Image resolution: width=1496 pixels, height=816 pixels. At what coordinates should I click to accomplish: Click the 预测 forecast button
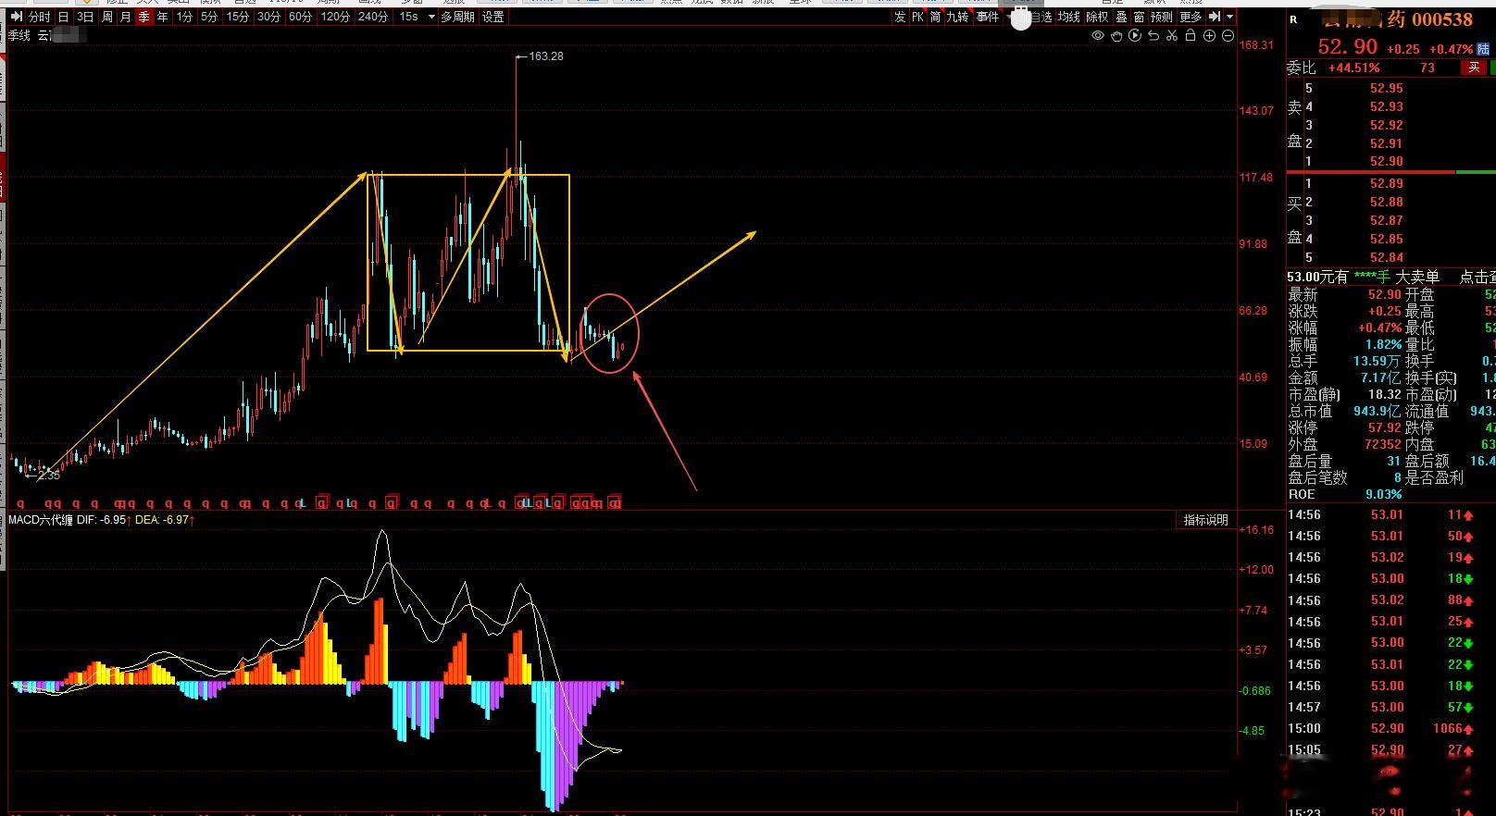coord(1161,17)
